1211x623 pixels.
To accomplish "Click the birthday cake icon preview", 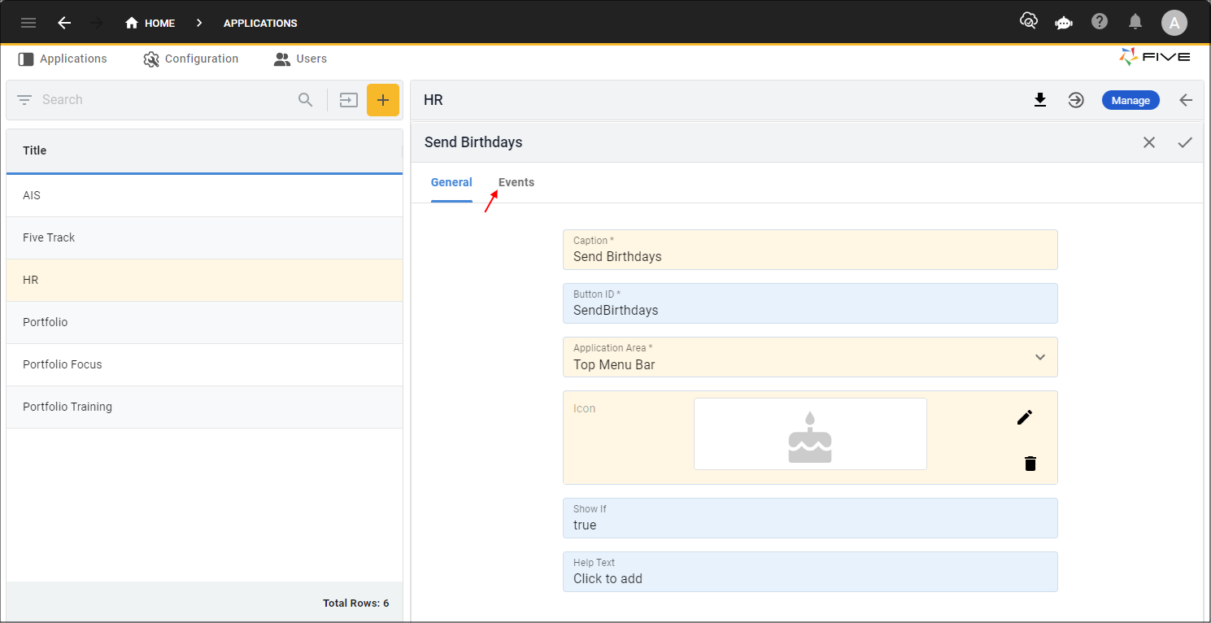I will (810, 433).
